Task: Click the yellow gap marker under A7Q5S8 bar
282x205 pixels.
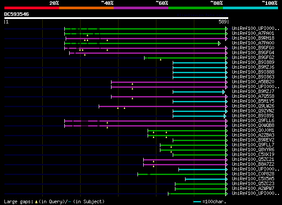Action: 132,98
